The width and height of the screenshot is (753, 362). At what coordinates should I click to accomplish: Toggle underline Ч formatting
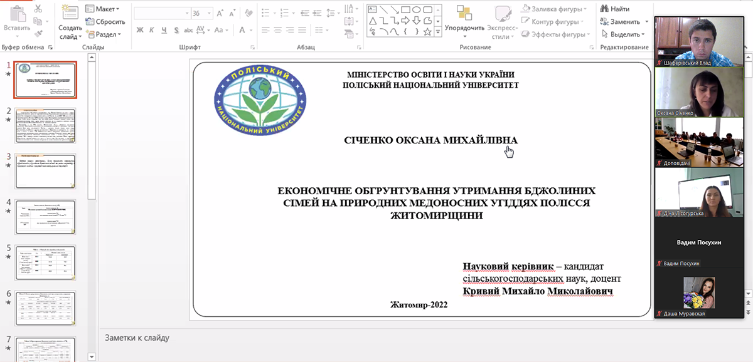click(x=163, y=30)
